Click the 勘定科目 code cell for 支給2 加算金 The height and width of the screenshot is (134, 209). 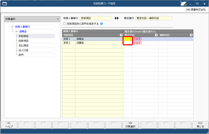click(x=128, y=43)
